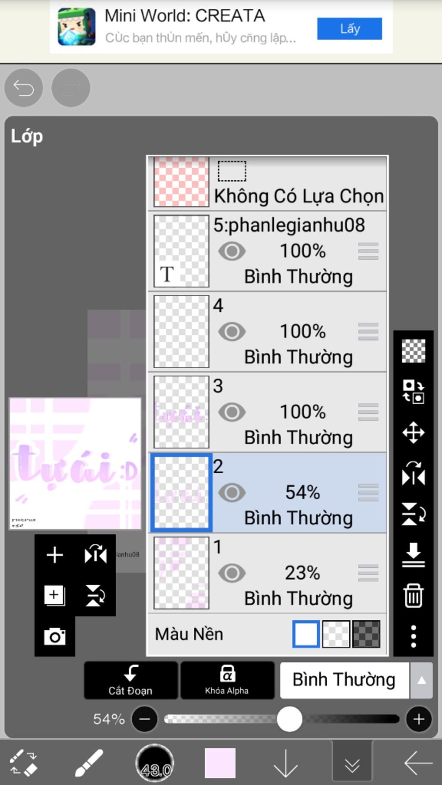Screen dimensions: 442x785
Task: Select the Không Có Lựa Chọn selection layer
Action: pos(268,182)
